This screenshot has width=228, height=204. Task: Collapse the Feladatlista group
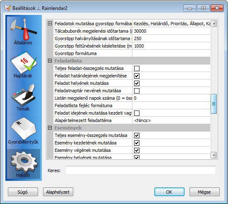coord(50,61)
